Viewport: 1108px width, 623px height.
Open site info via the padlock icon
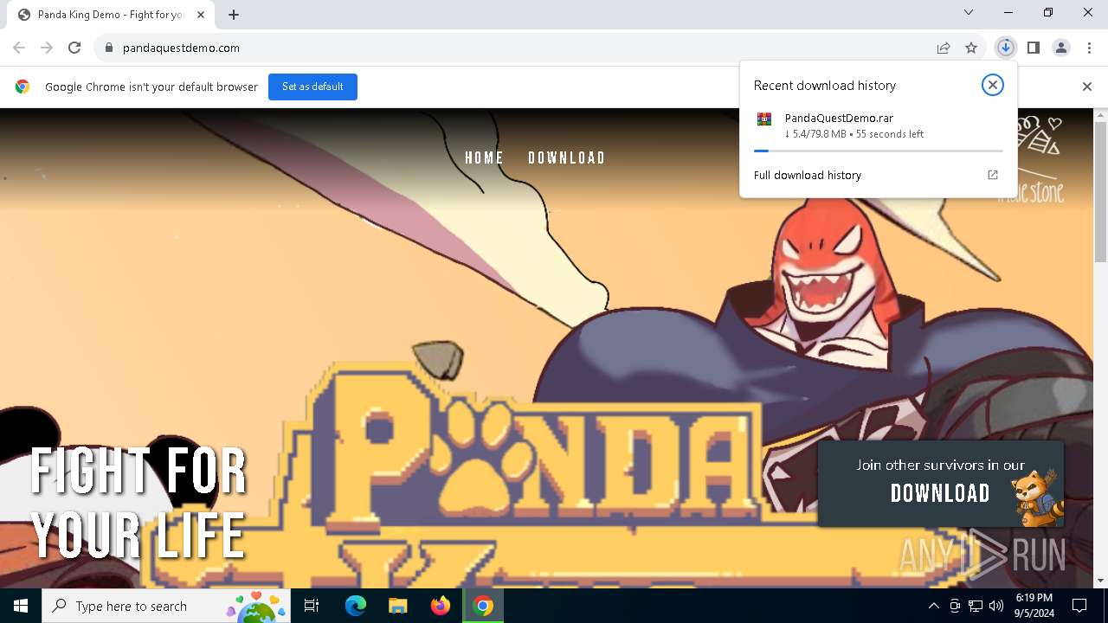109,48
